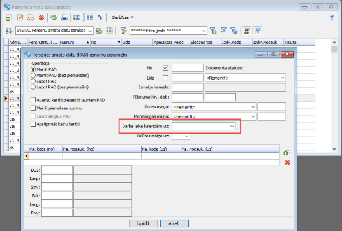342x231 pixels.
Task: Click the tree hierarchy toolbar icon
Action: pos(100,17)
